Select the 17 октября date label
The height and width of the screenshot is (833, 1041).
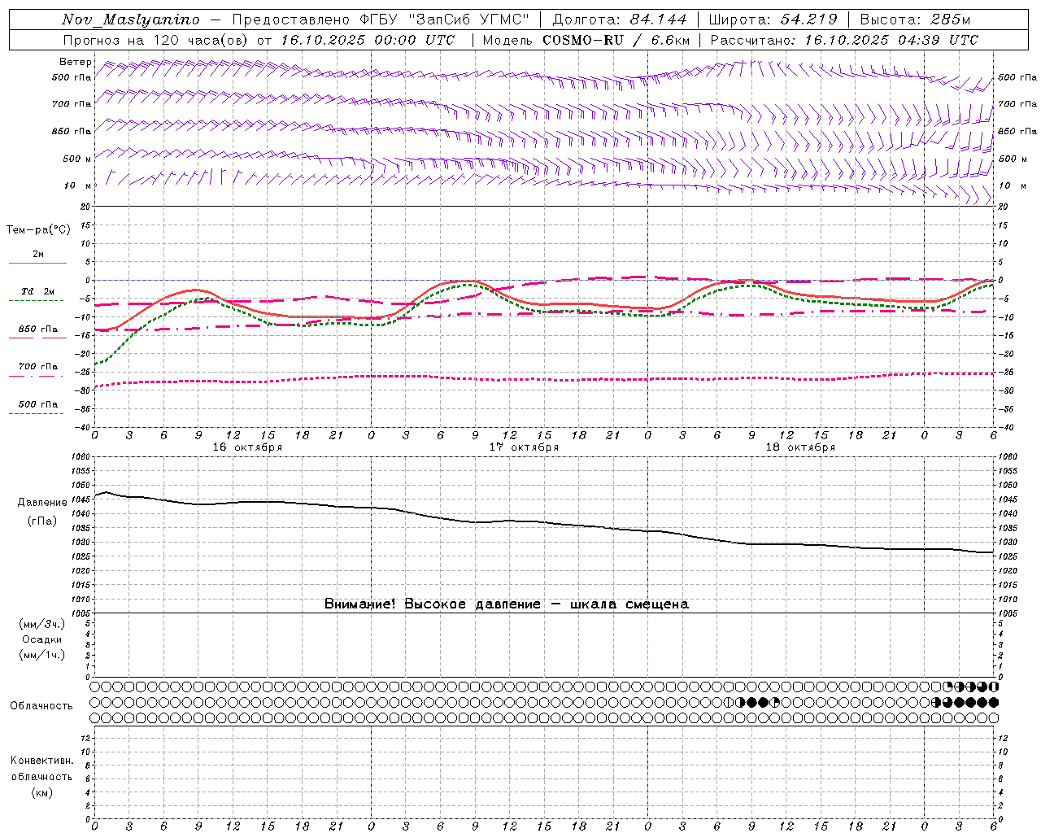click(524, 447)
